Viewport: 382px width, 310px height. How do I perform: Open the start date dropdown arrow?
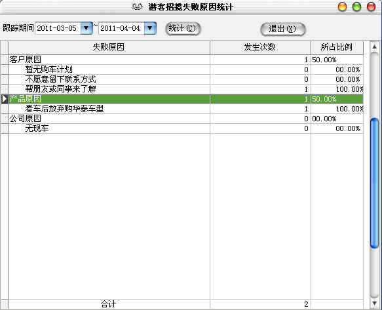[x=86, y=28]
